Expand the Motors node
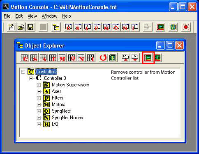199x154 pixels. [x=39, y=104]
